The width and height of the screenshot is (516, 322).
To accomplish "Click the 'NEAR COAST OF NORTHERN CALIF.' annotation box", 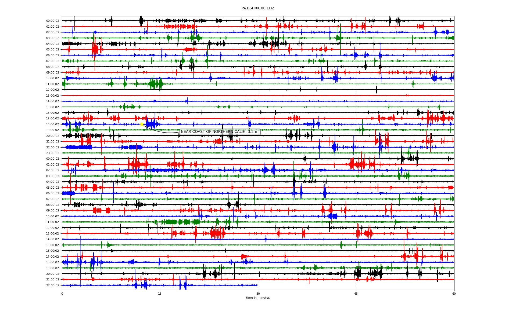I will pos(220,131).
